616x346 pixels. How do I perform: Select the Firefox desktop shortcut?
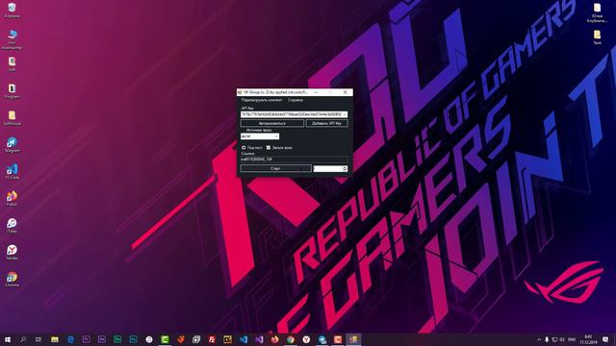(x=12, y=199)
